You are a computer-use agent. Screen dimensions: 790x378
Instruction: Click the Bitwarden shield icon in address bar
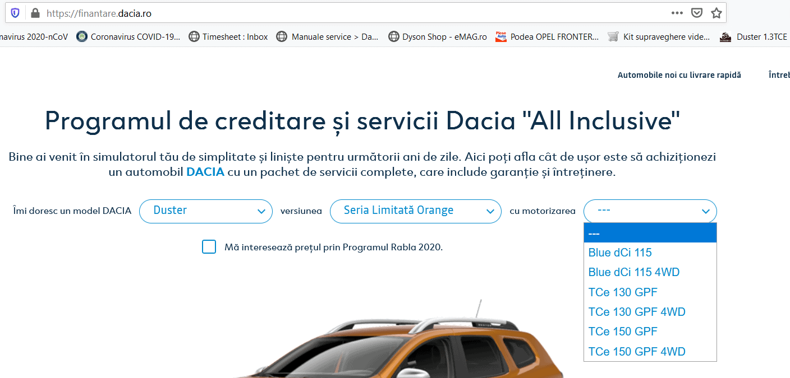pos(15,13)
